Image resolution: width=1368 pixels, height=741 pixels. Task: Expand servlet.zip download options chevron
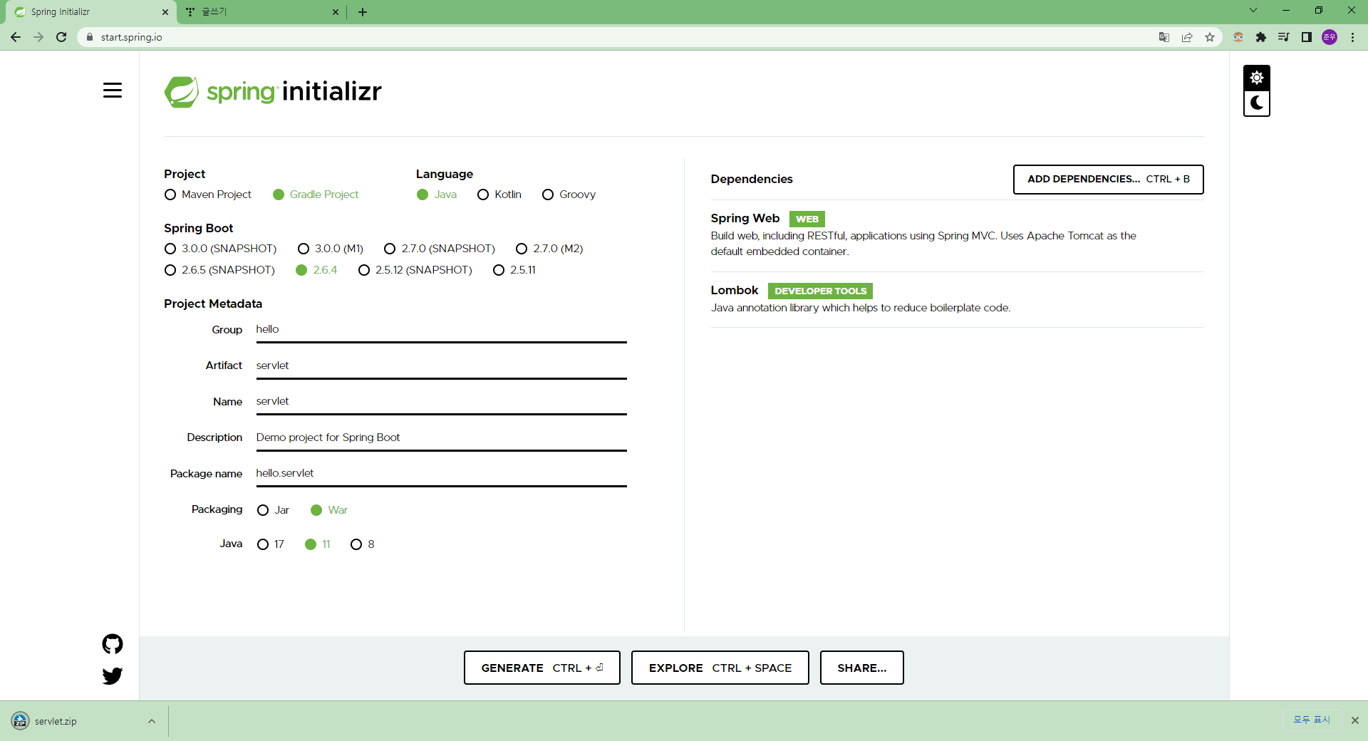coord(152,721)
